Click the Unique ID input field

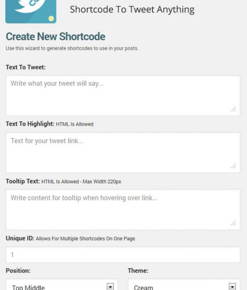[123, 255]
